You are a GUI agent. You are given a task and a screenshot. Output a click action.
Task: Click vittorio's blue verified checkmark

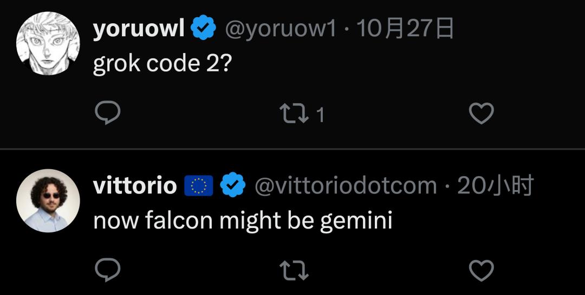[x=234, y=186]
